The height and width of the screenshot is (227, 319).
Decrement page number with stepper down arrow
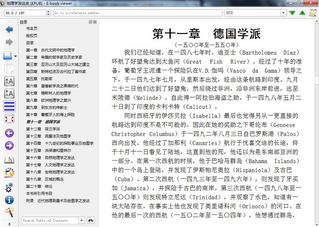pyautogui.click(x=48, y=14)
